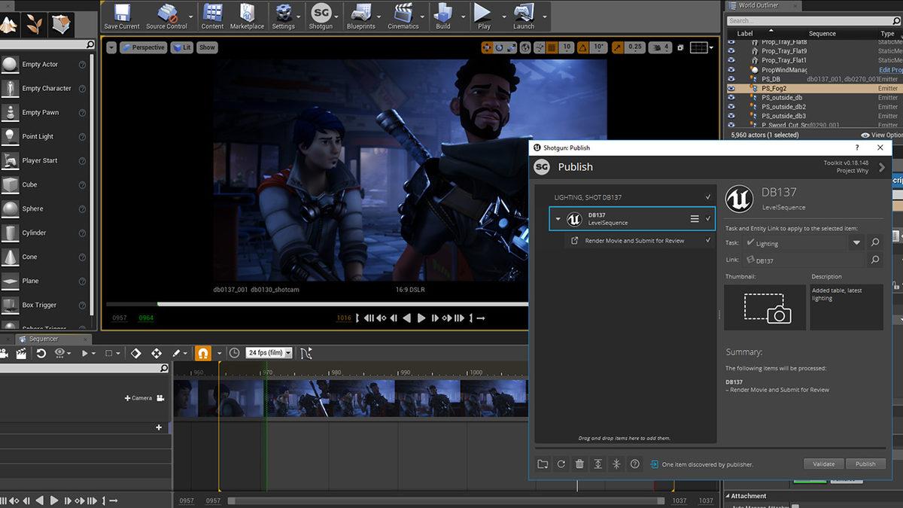903x508 pixels.
Task: Open the 24 fps frame rate dropdown
Action: (269, 352)
